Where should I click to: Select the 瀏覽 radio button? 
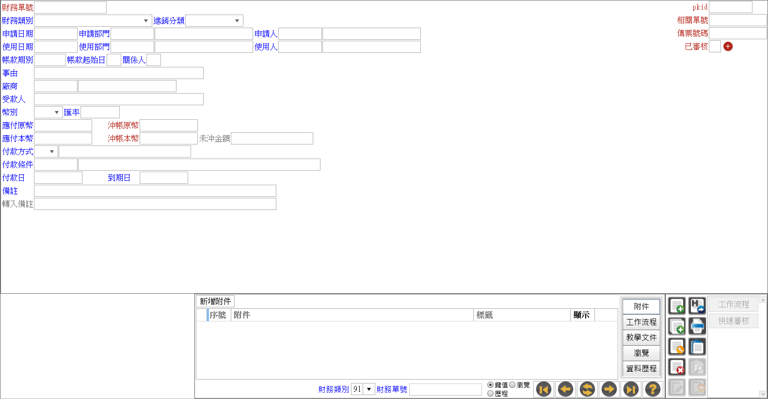tap(512, 385)
